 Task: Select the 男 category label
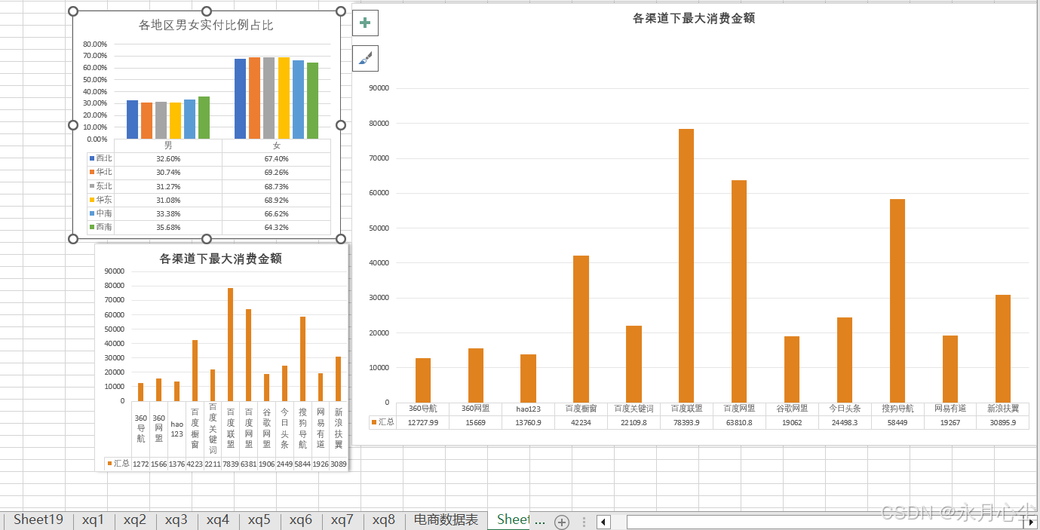pos(168,146)
